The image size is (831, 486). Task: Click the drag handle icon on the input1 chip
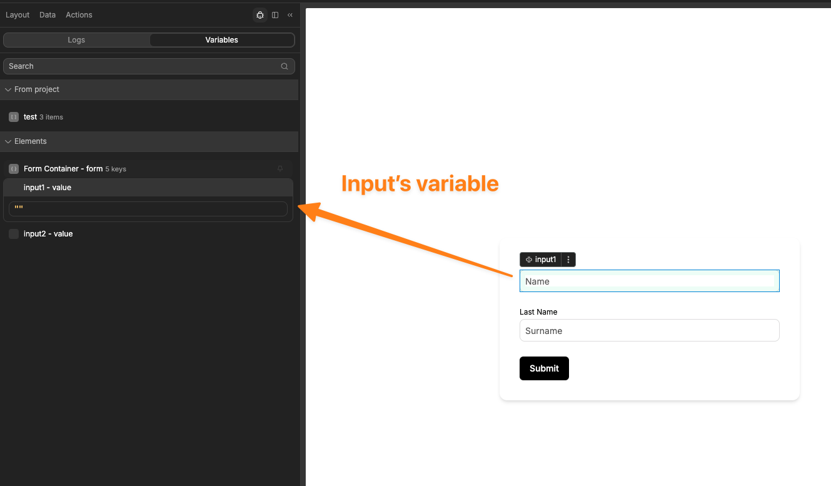[529, 259]
